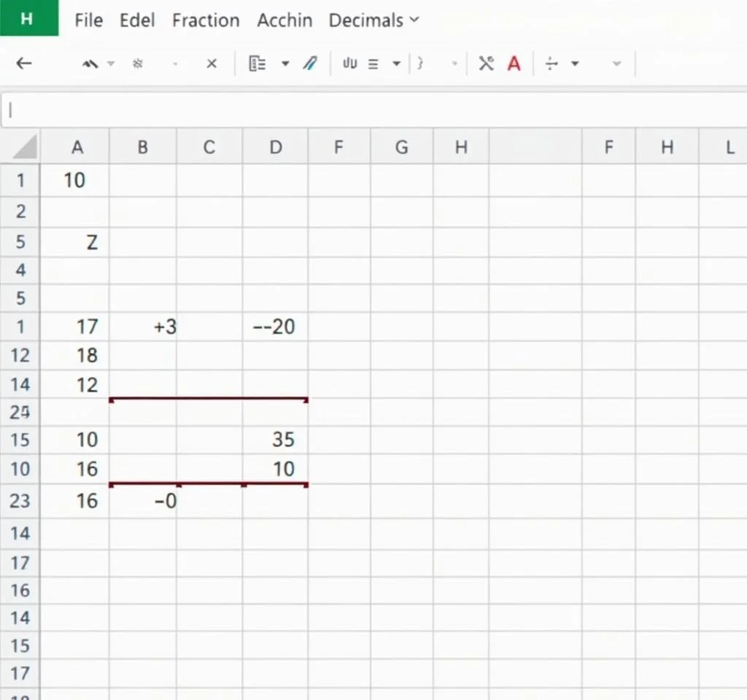747x700 pixels.
Task: Click the division symbol icon
Action: tap(551, 63)
